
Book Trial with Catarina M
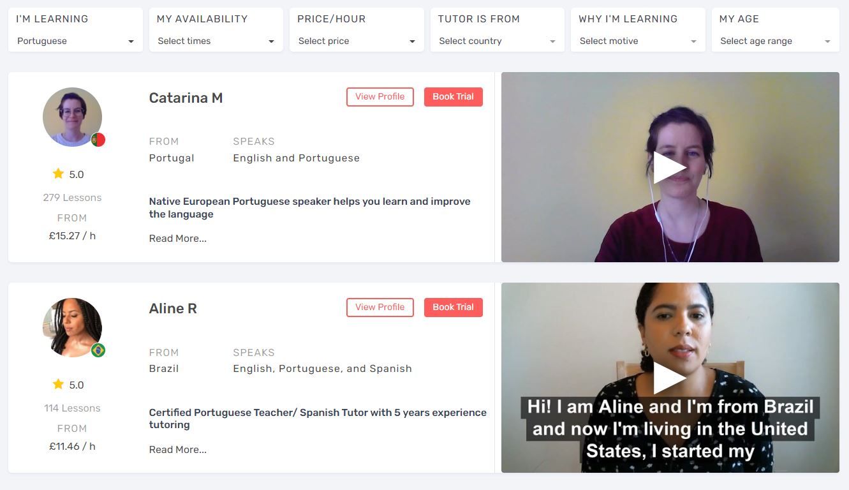[x=454, y=96]
